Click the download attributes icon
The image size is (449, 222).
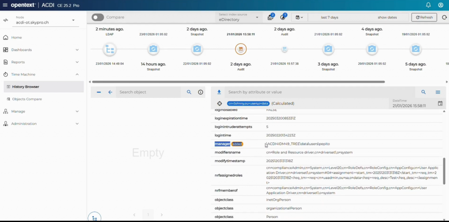pyautogui.click(x=219, y=92)
